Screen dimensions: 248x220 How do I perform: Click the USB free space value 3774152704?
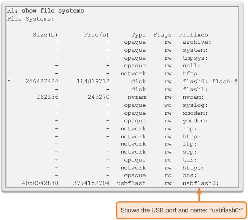tap(91, 183)
